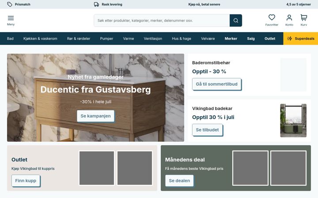
Task: Click 'Få månedens beste Vikingbad pris' text
Action: (194, 169)
